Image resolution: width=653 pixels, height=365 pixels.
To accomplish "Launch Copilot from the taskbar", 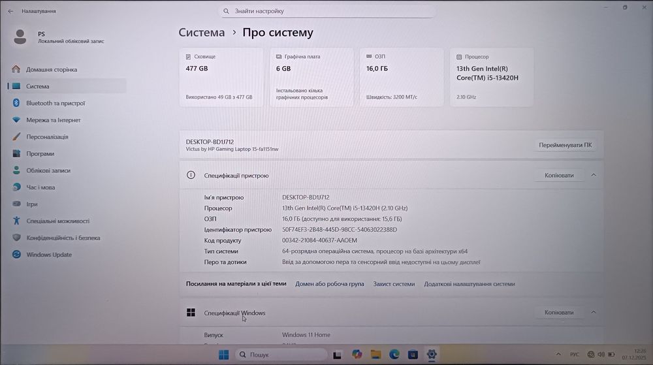I will tap(357, 355).
